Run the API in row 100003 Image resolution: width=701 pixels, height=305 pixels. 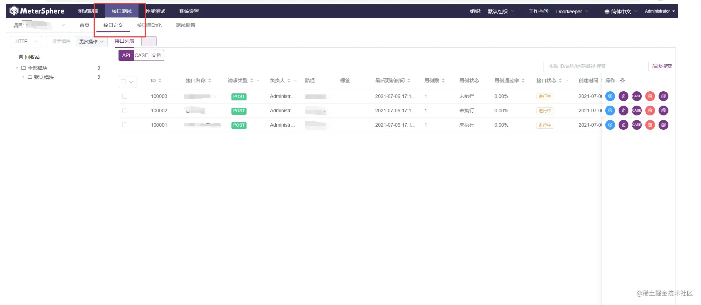pos(610,96)
